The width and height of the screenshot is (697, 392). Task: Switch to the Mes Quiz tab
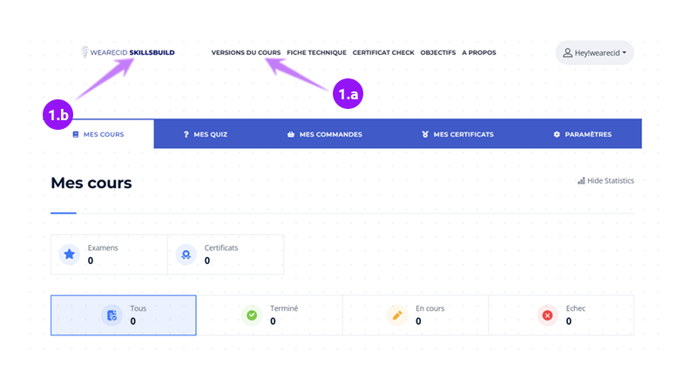(x=206, y=134)
